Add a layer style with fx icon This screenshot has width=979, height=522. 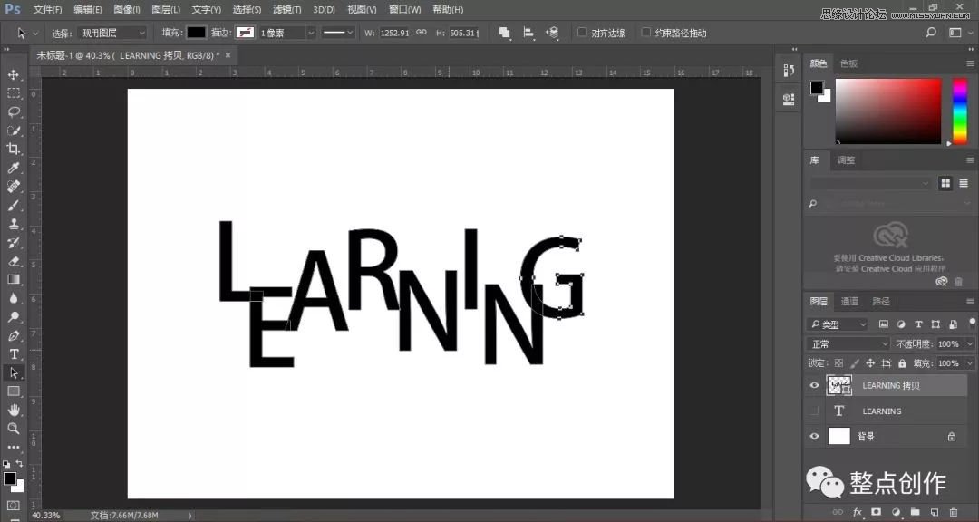858,512
